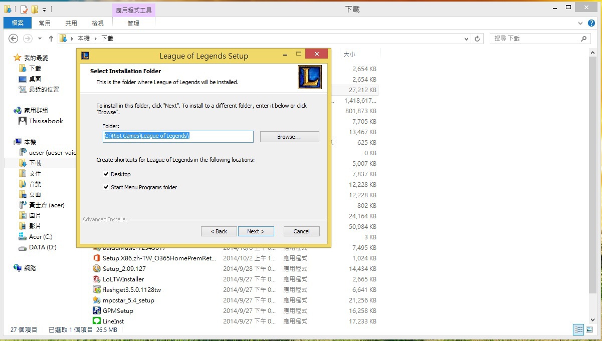The height and width of the screenshot is (341, 602).
Task: Click the Folder path input field
Action: (178, 136)
